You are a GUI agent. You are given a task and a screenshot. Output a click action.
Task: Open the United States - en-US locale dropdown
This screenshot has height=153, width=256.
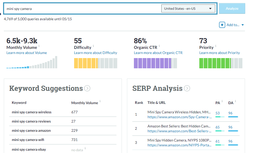pos(188,9)
